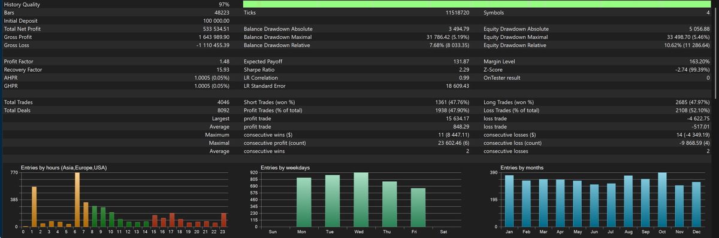Select the Total Deals value 8092

(223, 111)
